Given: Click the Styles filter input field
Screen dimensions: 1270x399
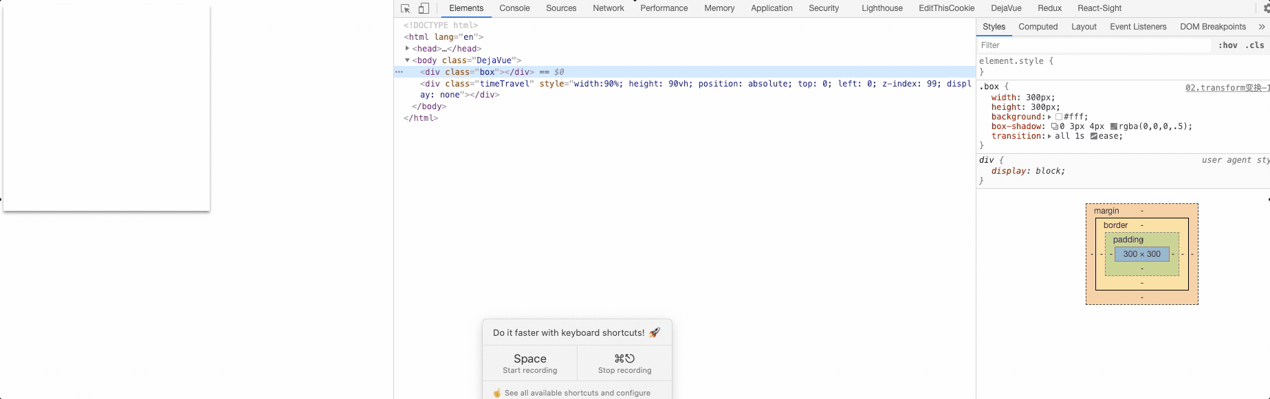Looking at the screenshot, I should pyautogui.click(x=1093, y=45).
